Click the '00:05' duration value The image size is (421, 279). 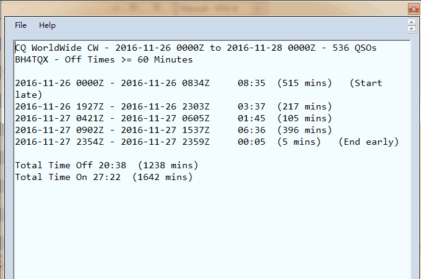(x=251, y=142)
